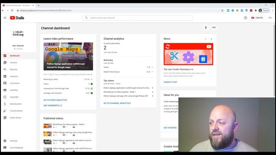Screen dimensions: 276x155
Task: Open the help question mark icon
Action: click(245, 18)
